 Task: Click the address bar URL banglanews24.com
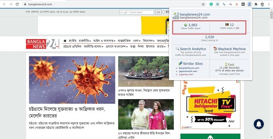[x=40, y=4]
